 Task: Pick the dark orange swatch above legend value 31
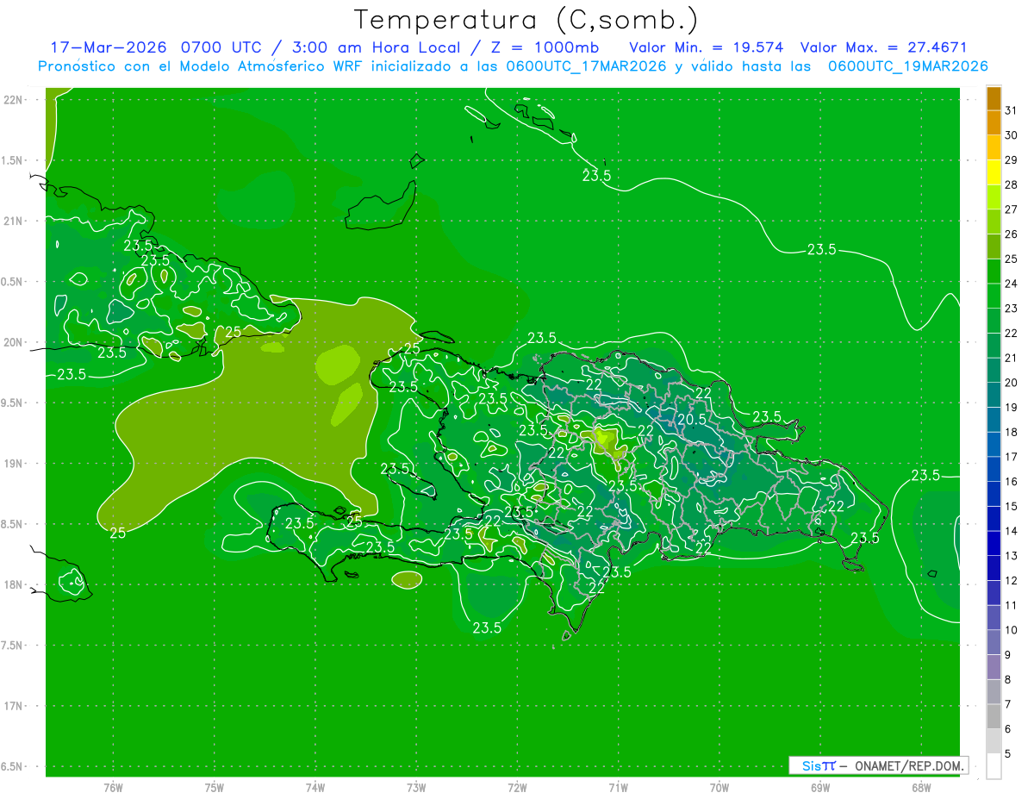[x=994, y=98]
